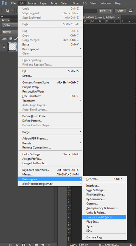The height and width of the screenshot is (246, 136).
Task: Click Delete layer trash icon
Action: [x=49, y=245]
